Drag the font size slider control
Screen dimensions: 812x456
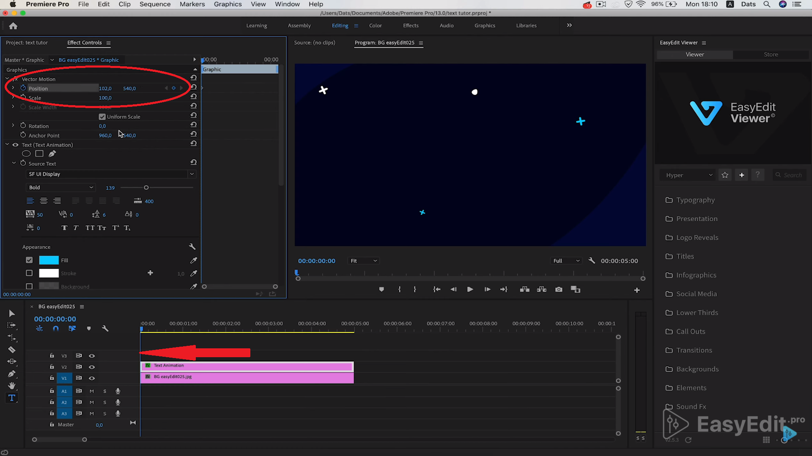coord(146,187)
